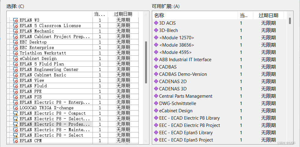Click the diamond icon beside CADENAS 2D

(156, 81)
